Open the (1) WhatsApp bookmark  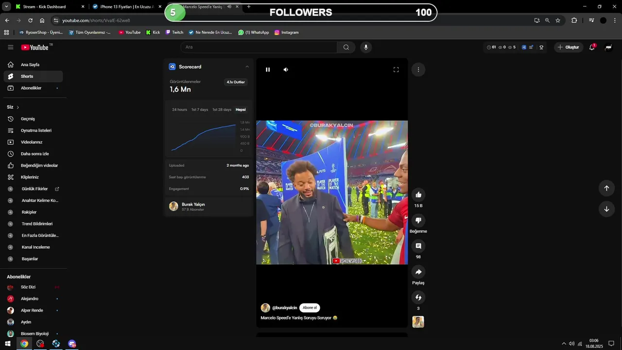pyautogui.click(x=254, y=32)
